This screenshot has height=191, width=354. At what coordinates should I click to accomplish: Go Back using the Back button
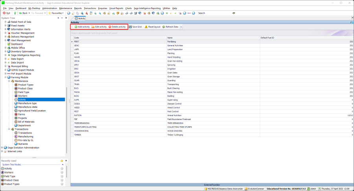23,13
